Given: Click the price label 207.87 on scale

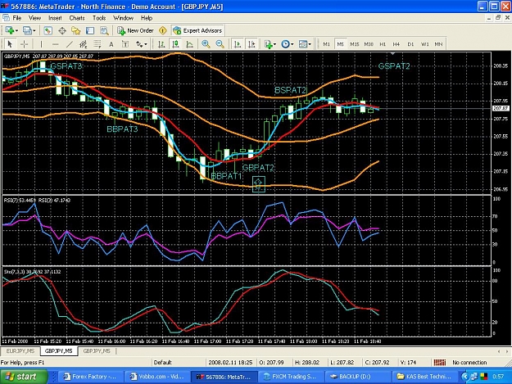Looking at the screenshot, I should click(x=501, y=108).
